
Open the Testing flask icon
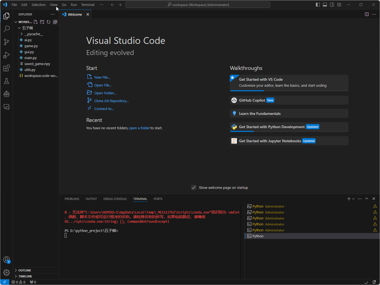point(7,81)
